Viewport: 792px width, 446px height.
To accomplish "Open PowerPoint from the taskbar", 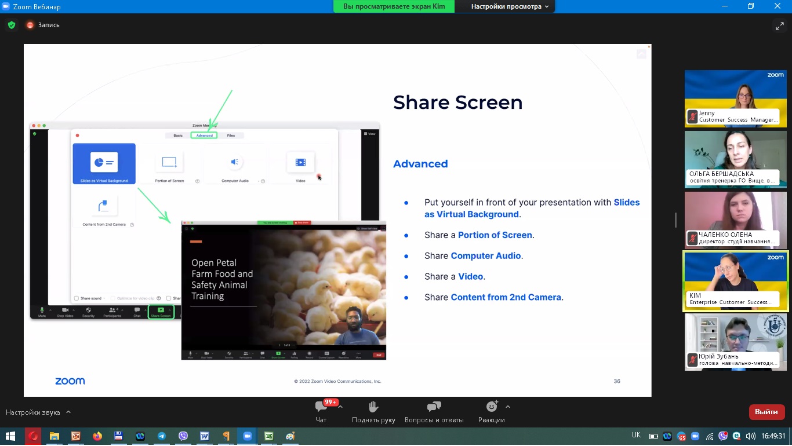I will pyautogui.click(x=75, y=436).
